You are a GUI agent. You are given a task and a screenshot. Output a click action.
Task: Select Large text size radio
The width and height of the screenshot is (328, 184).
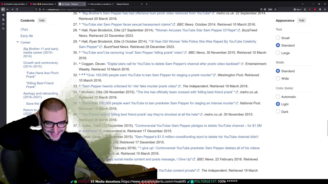(x=278, y=53)
